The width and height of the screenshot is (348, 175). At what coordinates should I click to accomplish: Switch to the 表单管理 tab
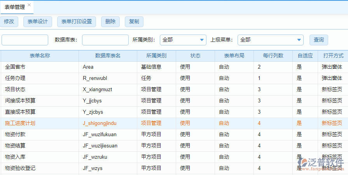[x=14, y=7]
